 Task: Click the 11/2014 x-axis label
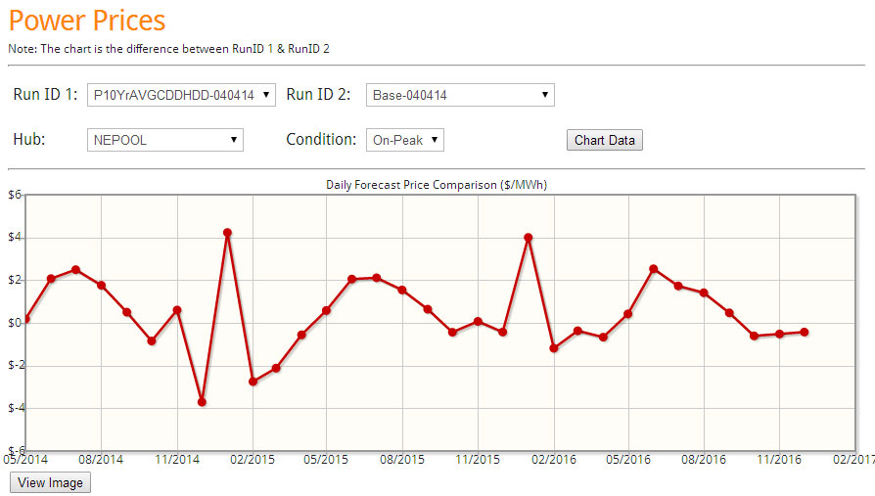tap(177, 460)
